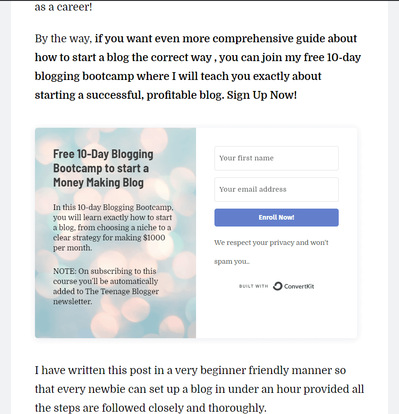
Task: Click the 'Sign Up Now!' bold text
Action: coord(262,95)
